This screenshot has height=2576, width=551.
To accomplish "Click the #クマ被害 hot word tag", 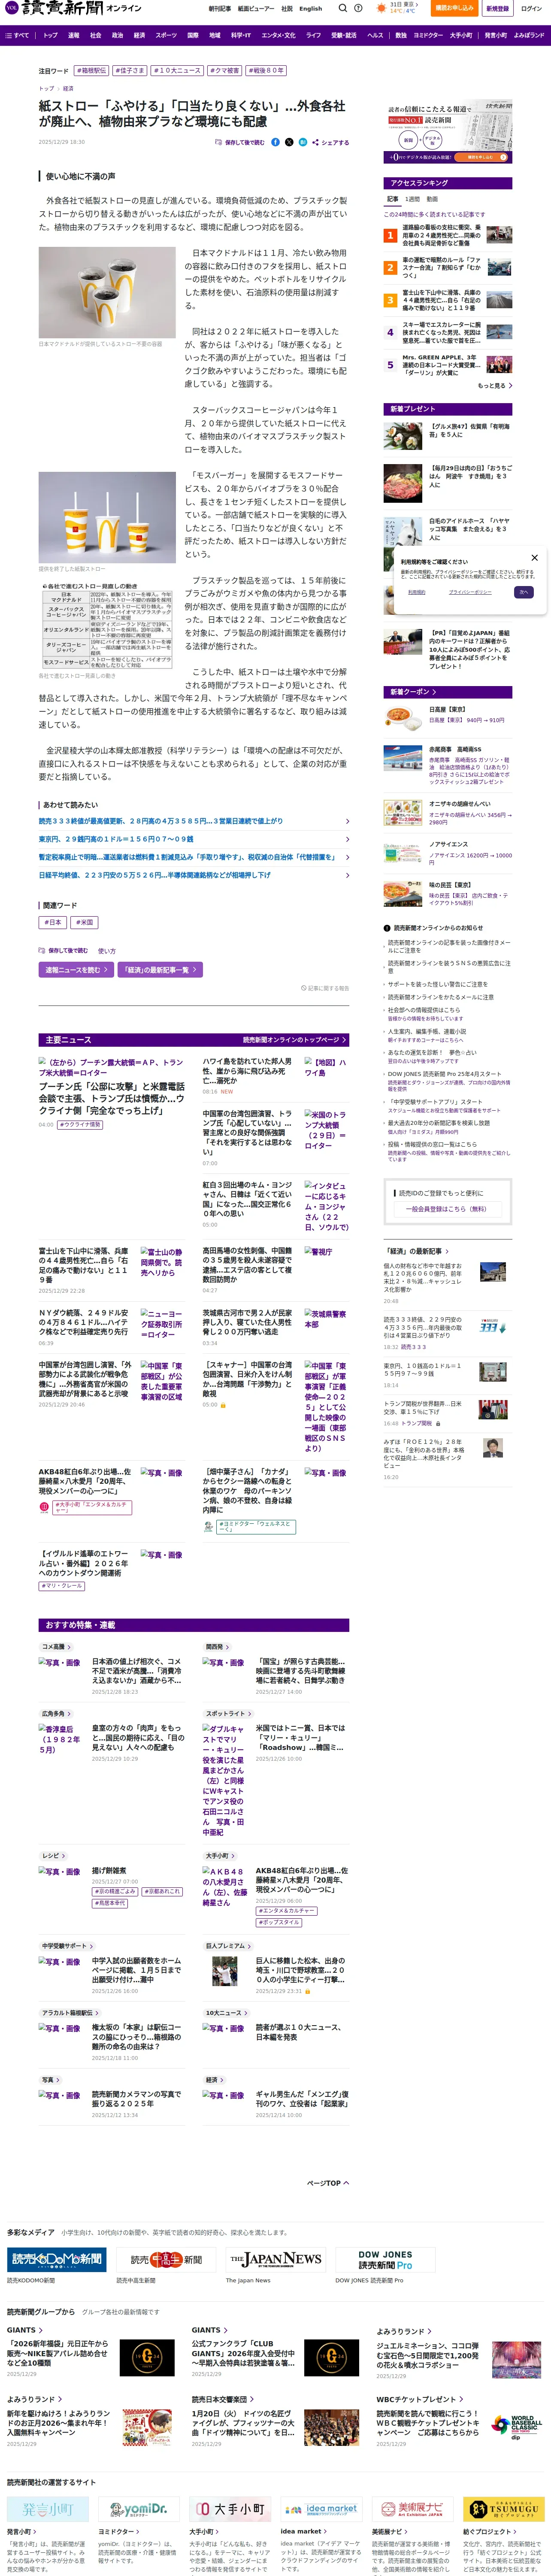I will pyautogui.click(x=225, y=71).
